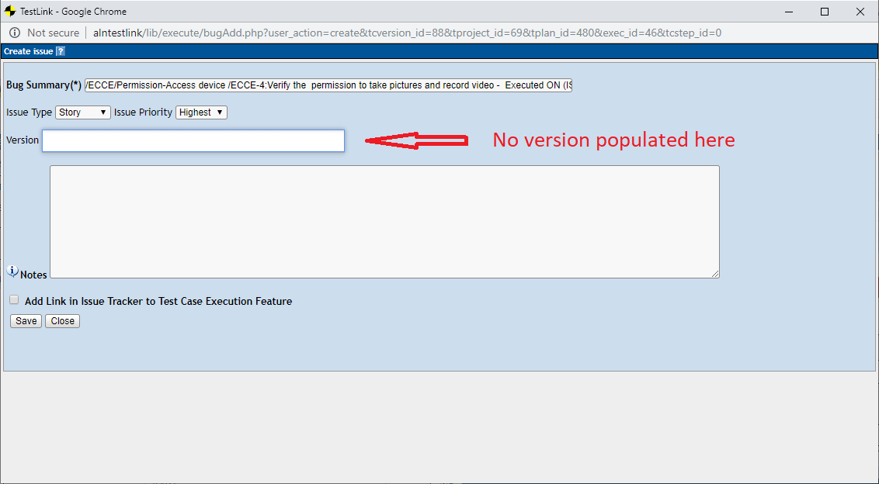Screen dimensions: 879x484
Task: Open the Issue Type dropdown
Action: click(x=83, y=112)
